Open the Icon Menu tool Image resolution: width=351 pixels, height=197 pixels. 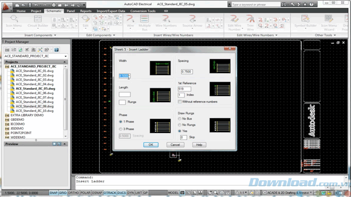tap(14, 21)
